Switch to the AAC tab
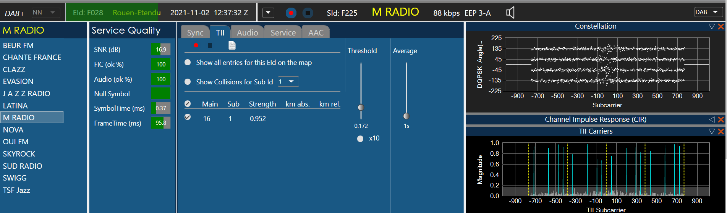 tap(316, 32)
